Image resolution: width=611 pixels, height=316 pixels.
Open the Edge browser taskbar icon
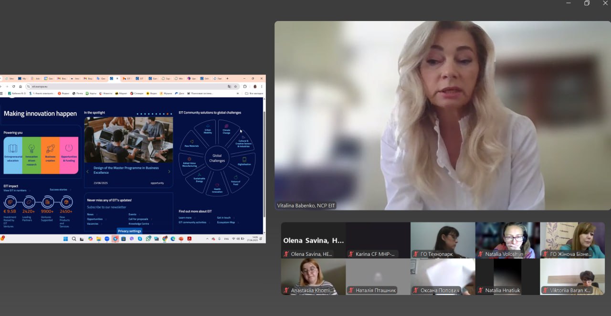point(173,239)
